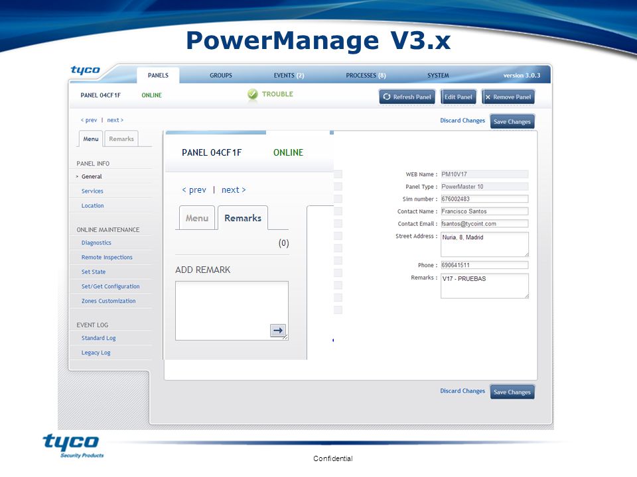Click the Contact Email field

(x=484, y=223)
